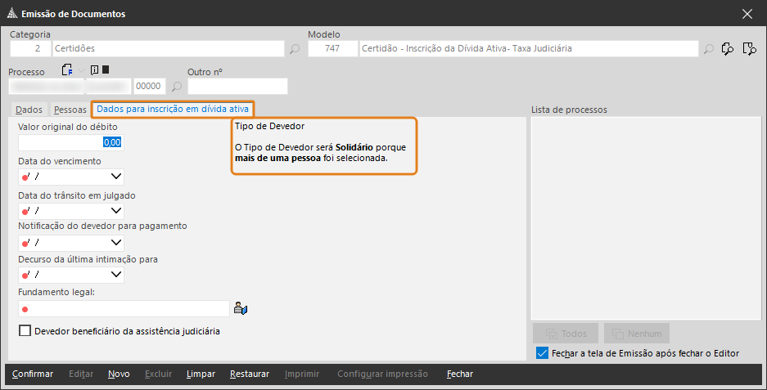Expand Notificação do devedor date dropdown

tap(116, 242)
